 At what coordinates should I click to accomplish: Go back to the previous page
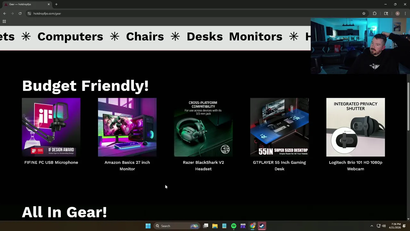(4, 13)
